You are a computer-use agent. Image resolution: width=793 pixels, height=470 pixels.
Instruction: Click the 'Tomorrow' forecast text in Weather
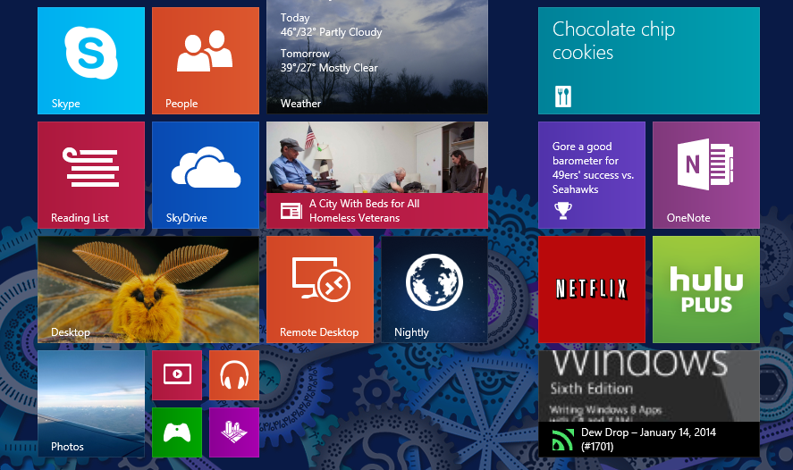click(x=305, y=54)
